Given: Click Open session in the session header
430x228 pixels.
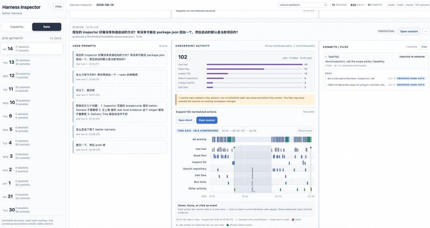Looking at the screenshot, I should pos(409,31).
